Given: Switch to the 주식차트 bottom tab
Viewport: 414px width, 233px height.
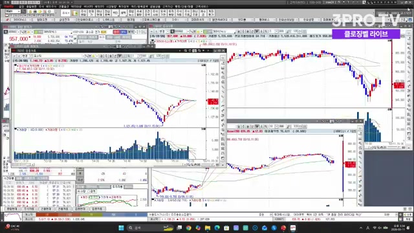Looking at the screenshot, I should pos(28,209).
